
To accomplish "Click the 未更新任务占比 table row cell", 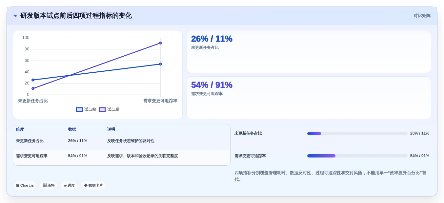I will (30, 141).
